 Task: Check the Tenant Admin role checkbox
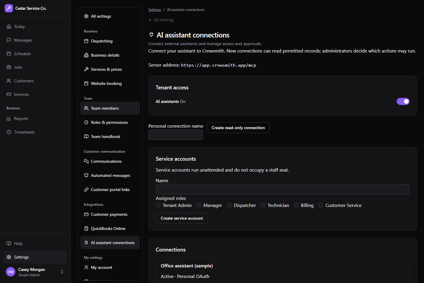158,205
